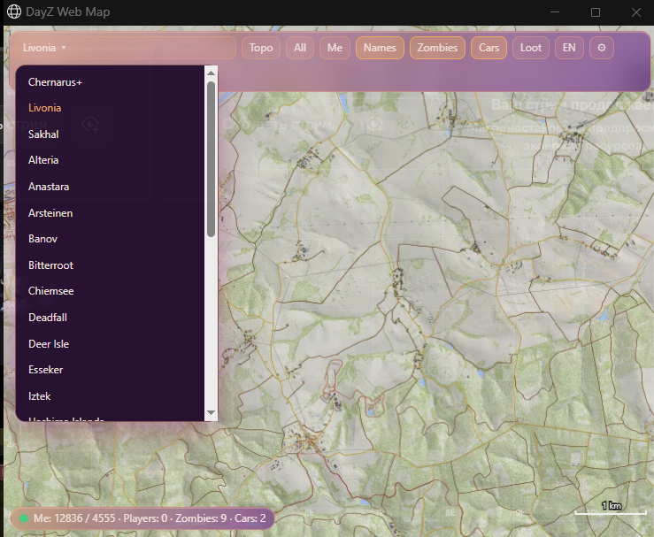Disable the Zombies overlay

tap(437, 48)
